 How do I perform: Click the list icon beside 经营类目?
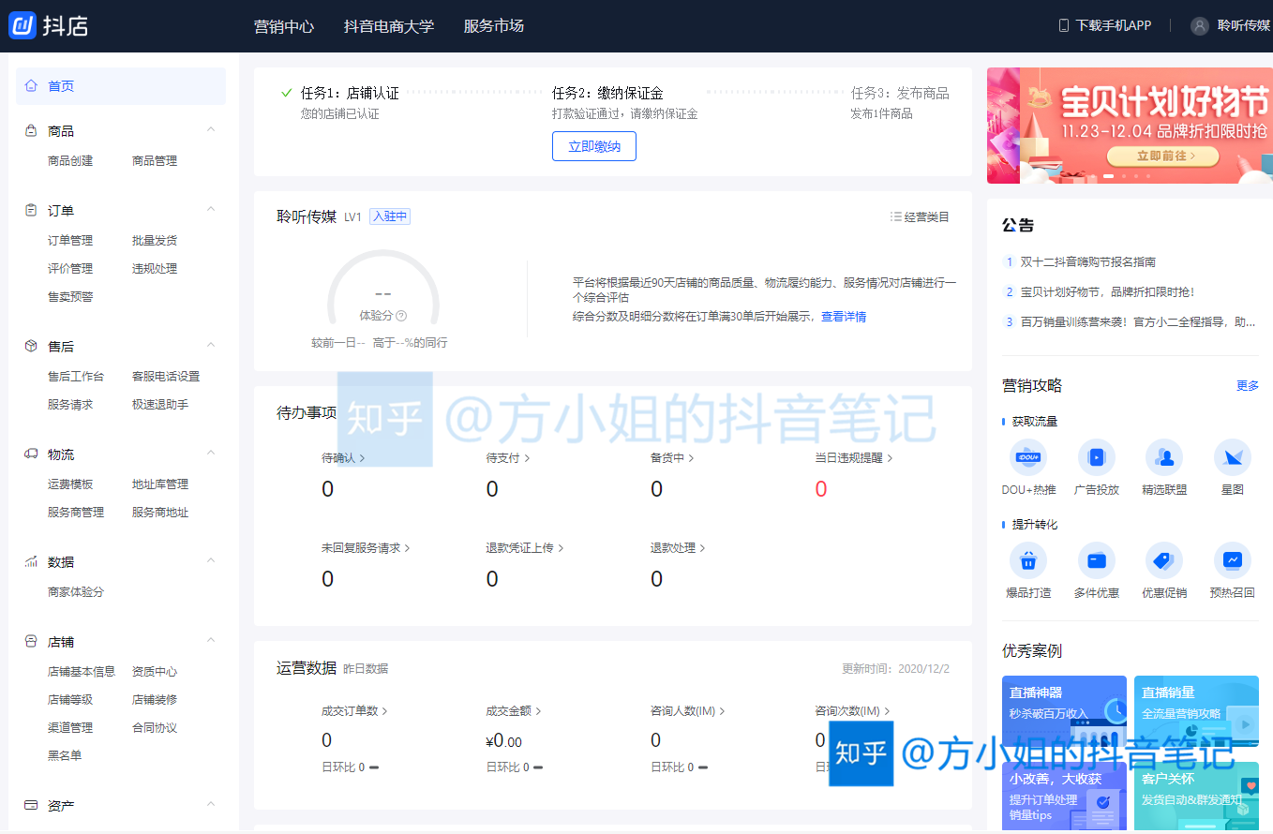click(x=895, y=216)
